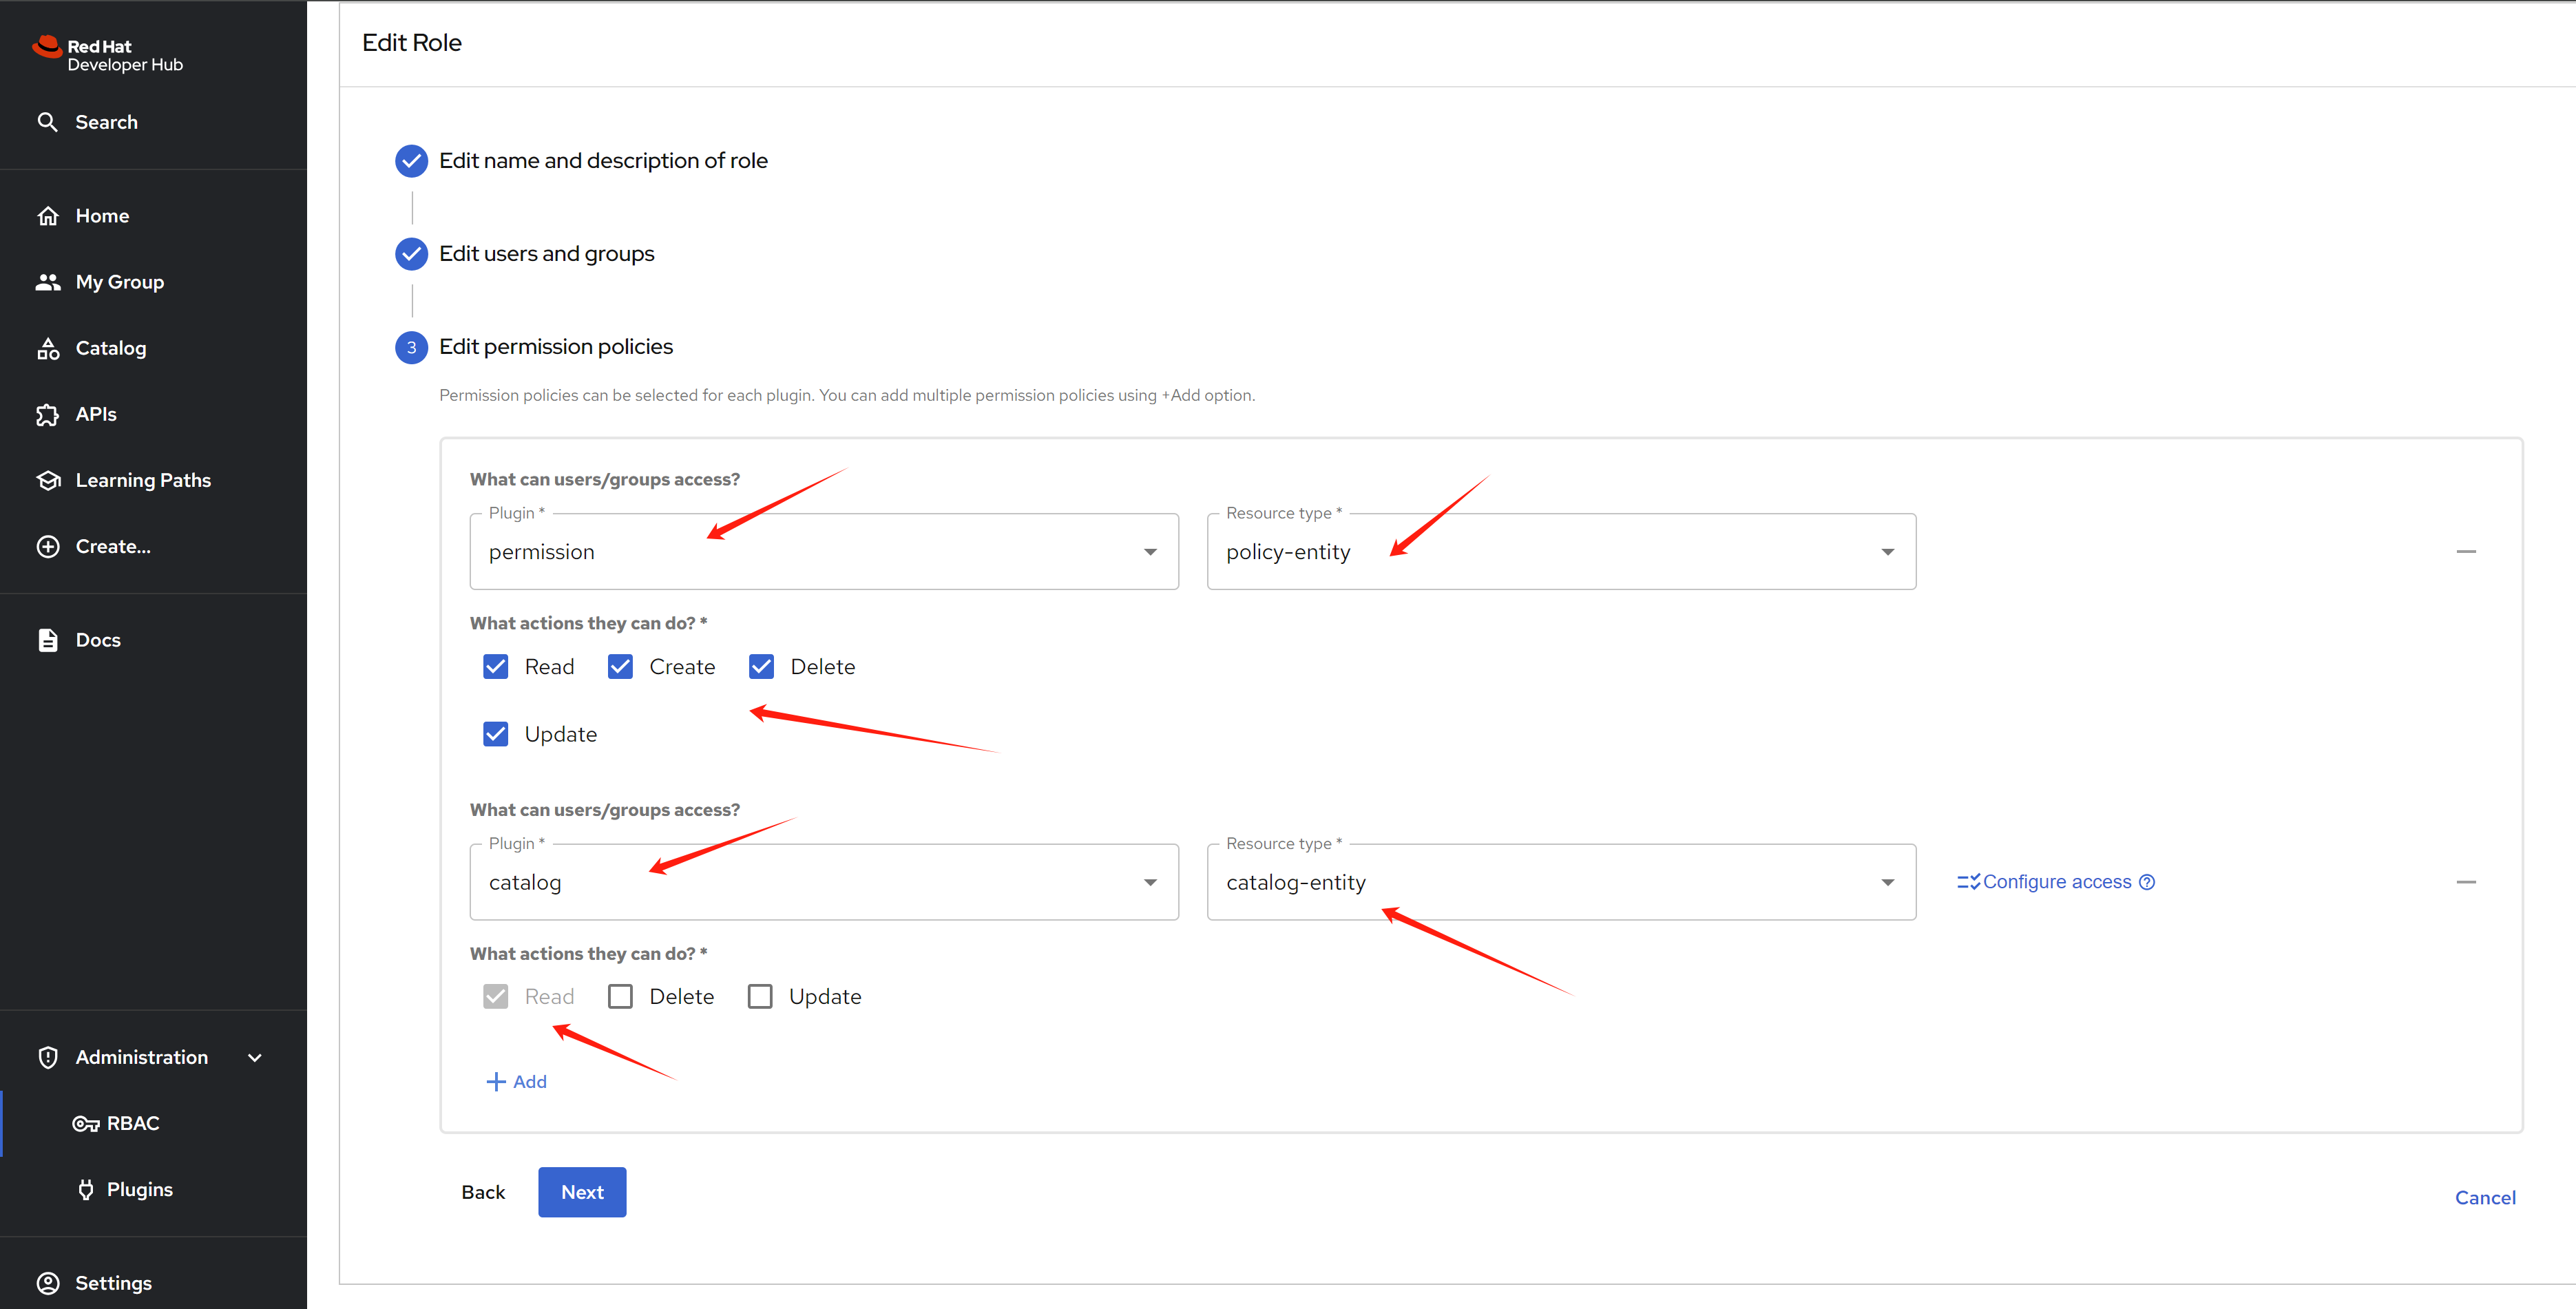Toggle the Update checkbox for policy-entity

(496, 734)
